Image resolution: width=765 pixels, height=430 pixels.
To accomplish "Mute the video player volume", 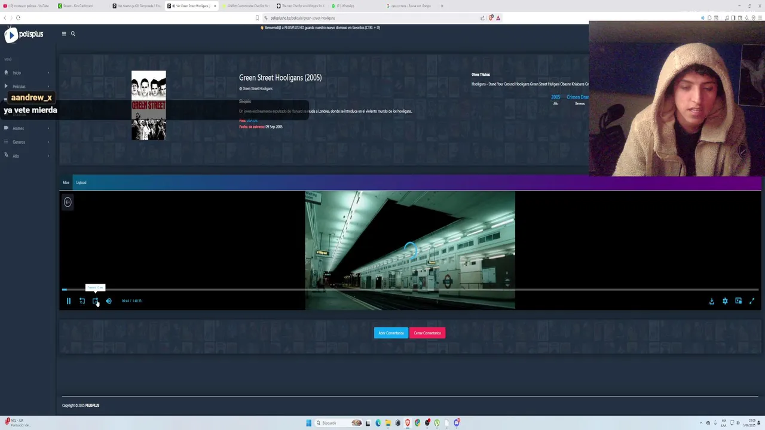I will pyautogui.click(x=109, y=301).
